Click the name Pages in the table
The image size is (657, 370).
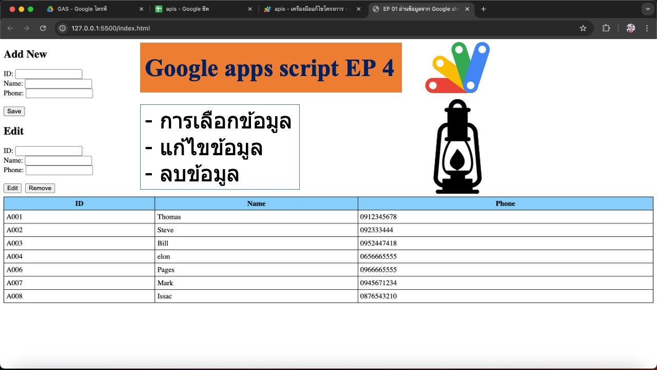[x=166, y=270]
